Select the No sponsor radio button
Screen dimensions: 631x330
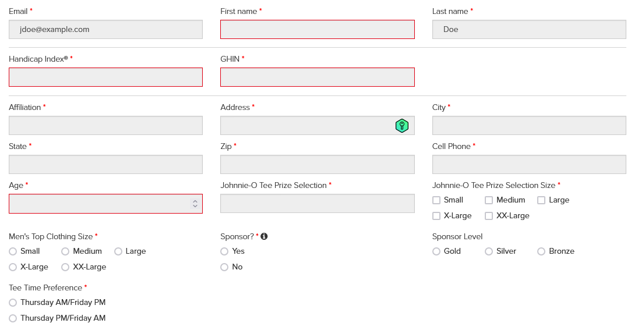(224, 267)
